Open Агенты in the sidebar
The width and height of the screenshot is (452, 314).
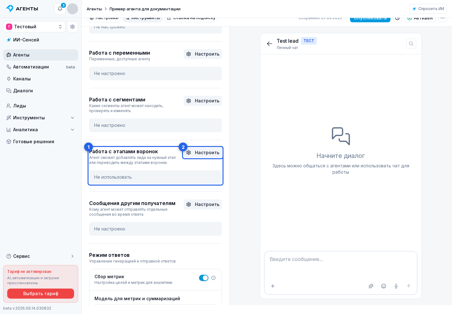pyautogui.click(x=40, y=55)
